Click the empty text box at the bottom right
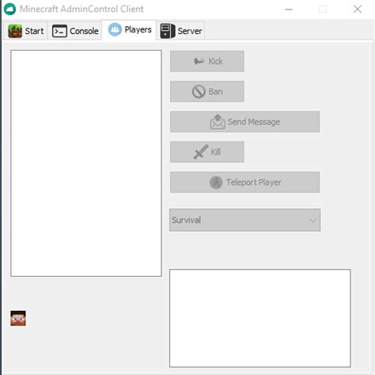The width and height of the screenshot is (375, 375). pos(260,318)
